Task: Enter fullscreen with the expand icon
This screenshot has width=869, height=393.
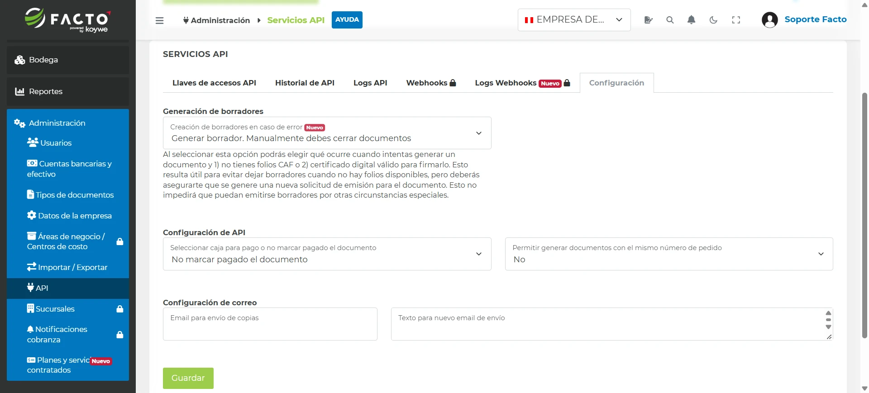Action: pos(736,20)
